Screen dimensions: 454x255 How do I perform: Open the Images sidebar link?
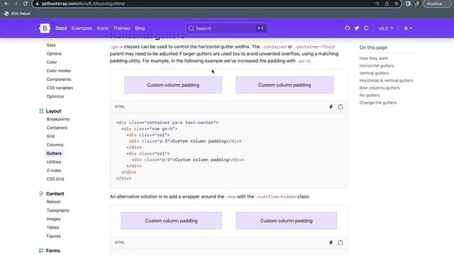point(54,219)
